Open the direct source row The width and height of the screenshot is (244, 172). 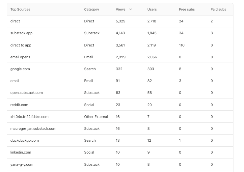click(x=120, y=21)
